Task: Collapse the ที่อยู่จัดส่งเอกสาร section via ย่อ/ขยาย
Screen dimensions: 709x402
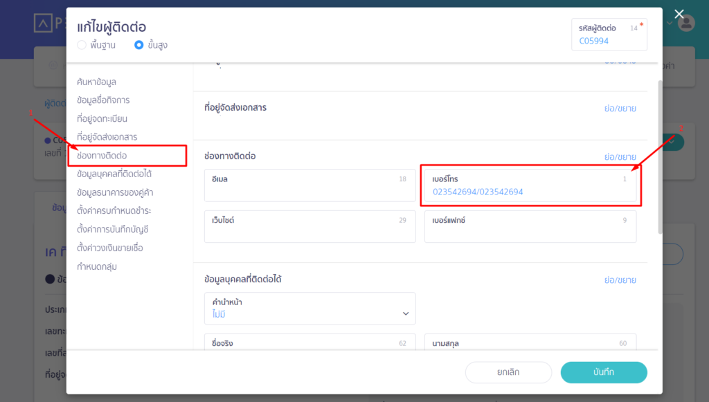Action: (x=620, y=109)
